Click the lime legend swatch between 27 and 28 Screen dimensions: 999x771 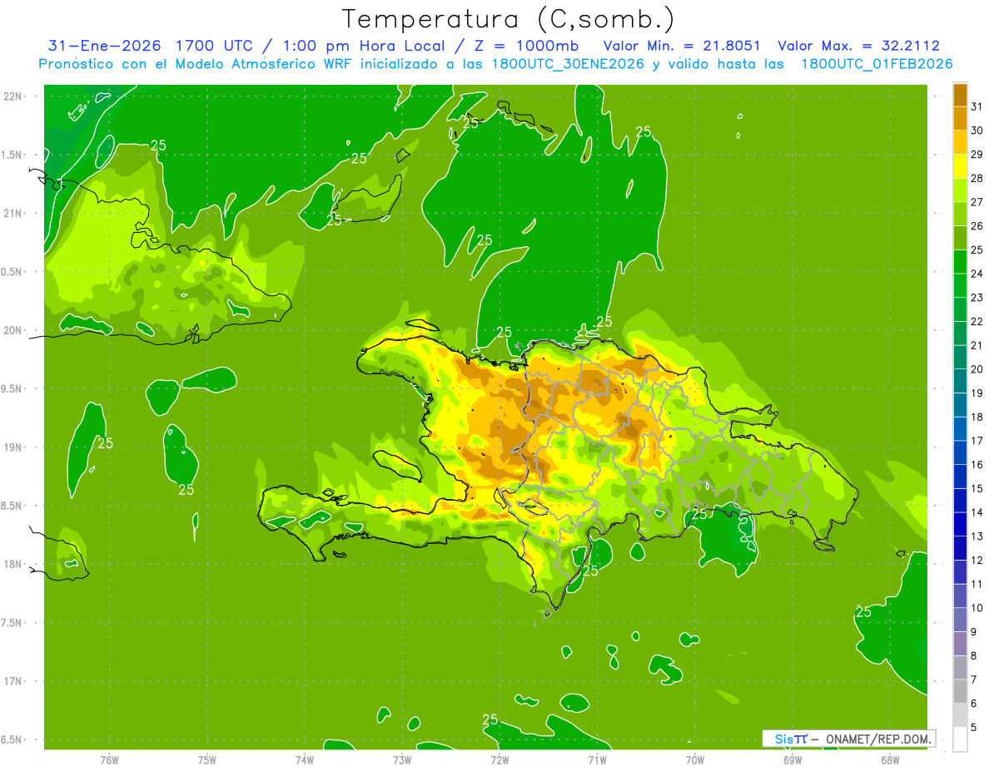(960, 190)
